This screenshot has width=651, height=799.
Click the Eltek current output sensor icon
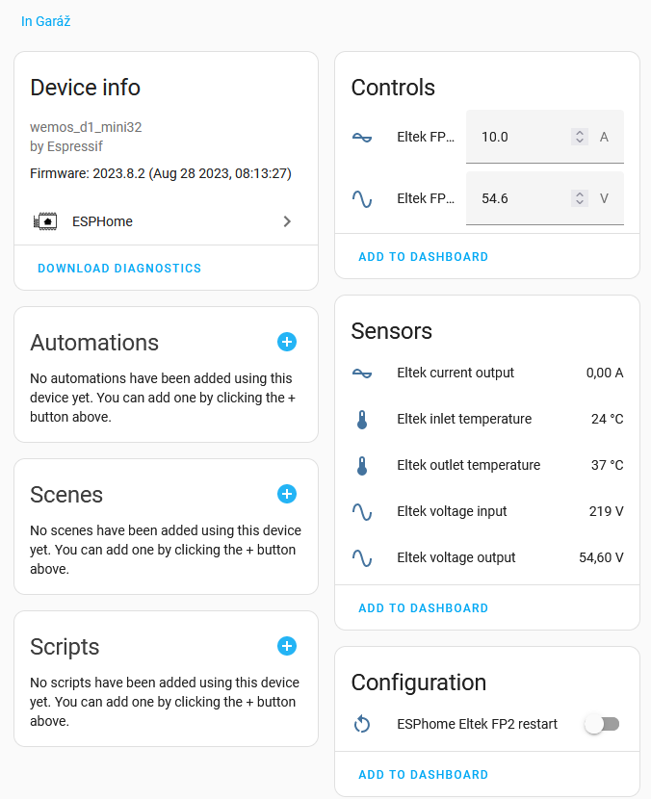362,373
